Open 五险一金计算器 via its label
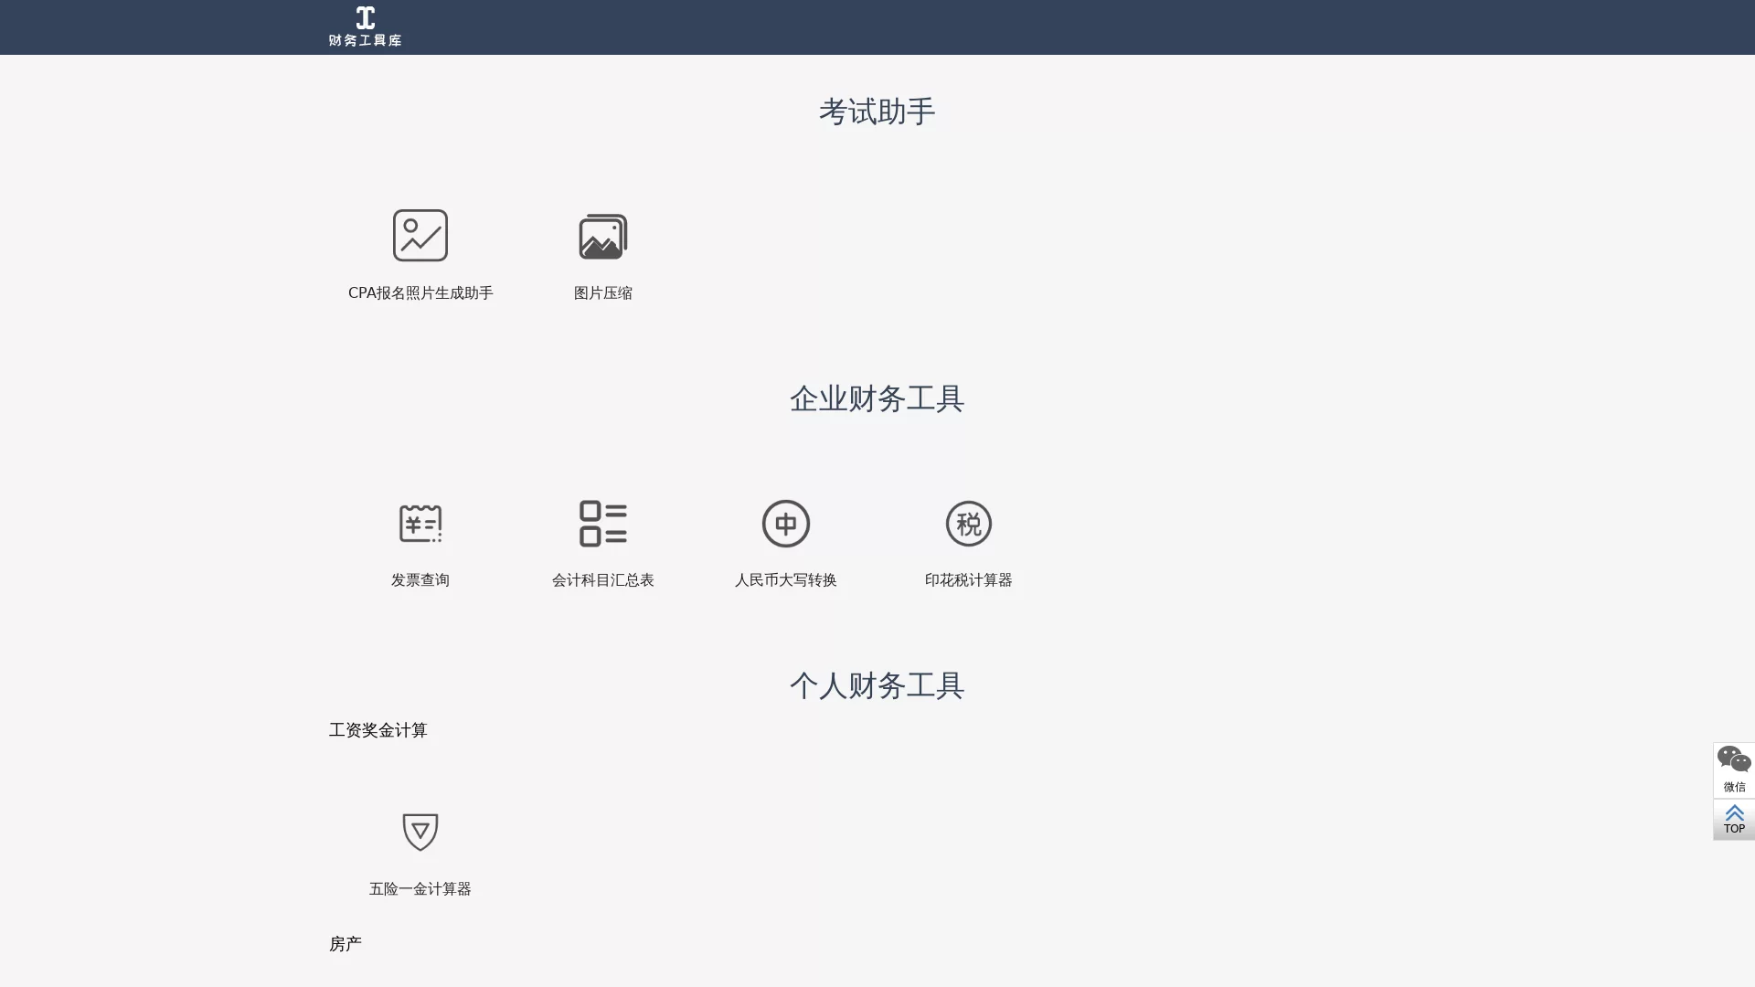 pos(420,887)
